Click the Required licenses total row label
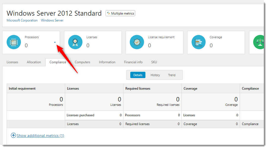The image size is (268, 149). [137, 124]
